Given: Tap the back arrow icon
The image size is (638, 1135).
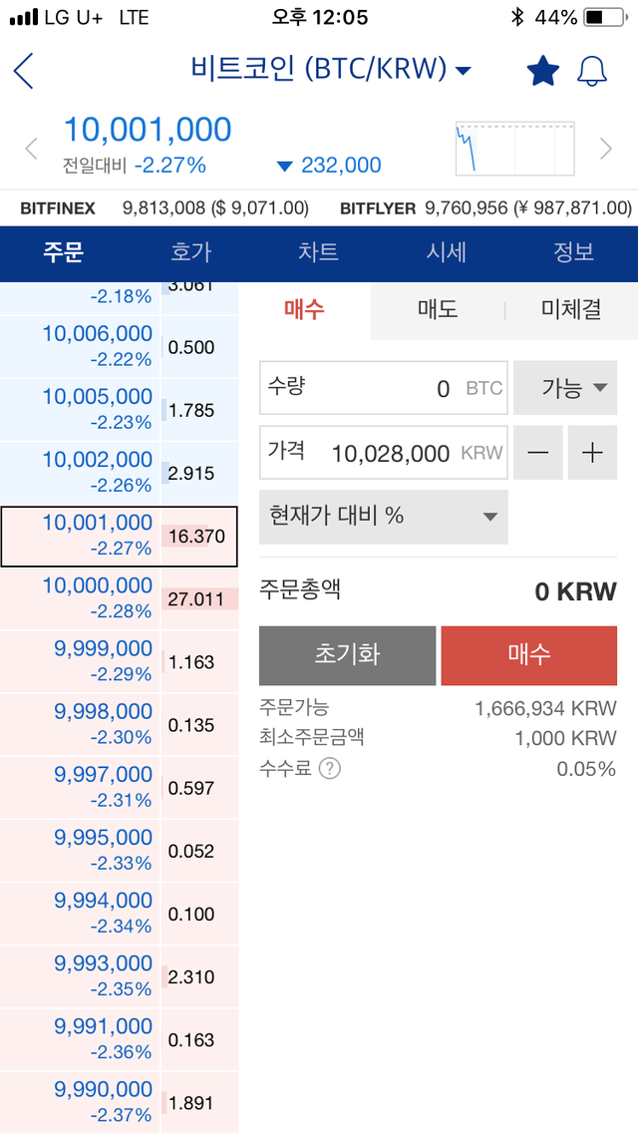Looking at the screenshot, I should tap(24, 72).
